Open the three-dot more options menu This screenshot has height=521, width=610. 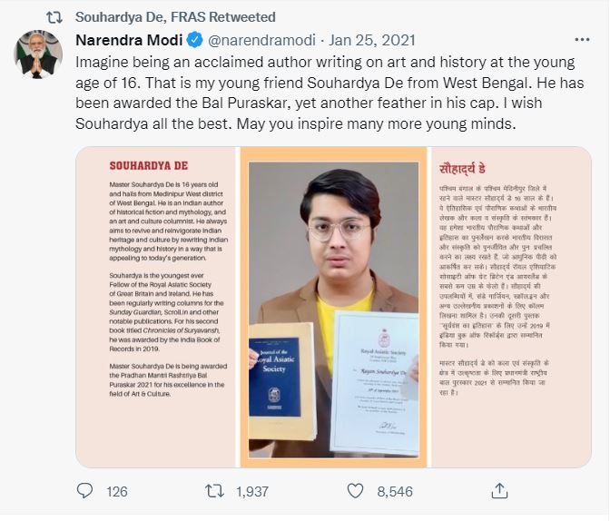(x=582, y=41)
